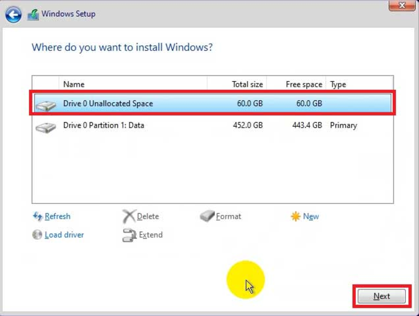The image size is (419, 316).
Task: Click the 452.0 GB total size value
Action: [x=248, y=125]
